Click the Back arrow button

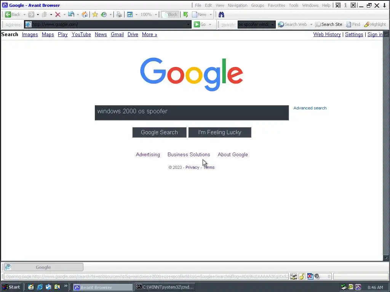pos(13,15)
